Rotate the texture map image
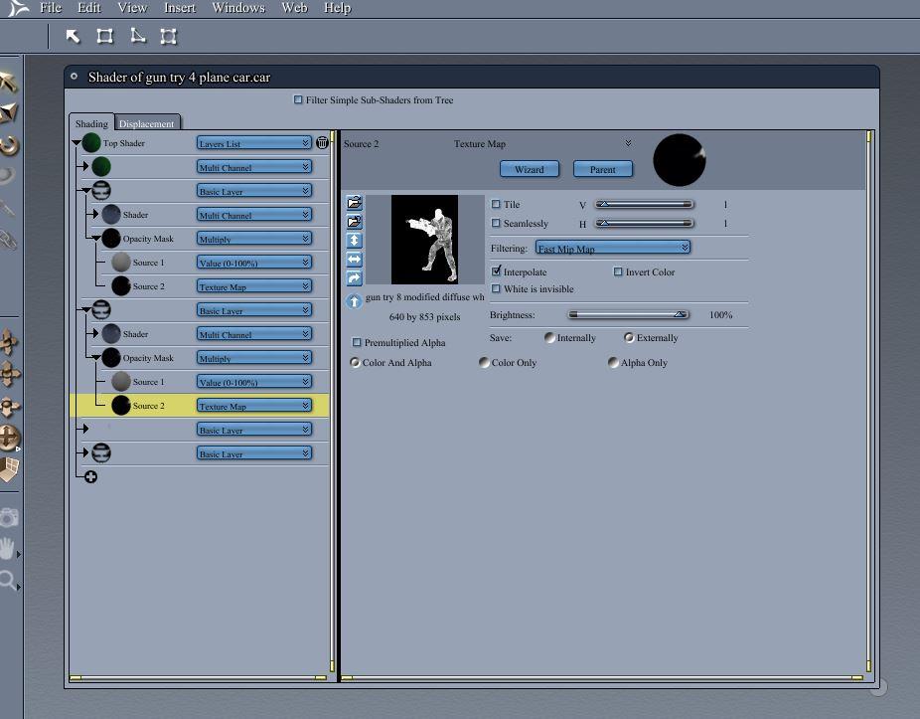The width and height of the screenshot is (920, 719). (355, 277)
